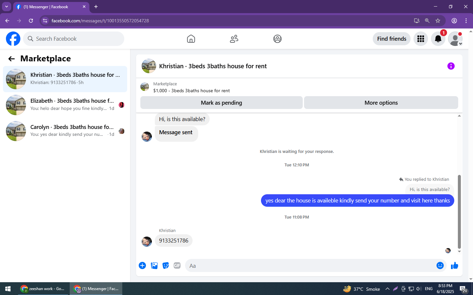Attach a photo using the image icon

[154, 265]
